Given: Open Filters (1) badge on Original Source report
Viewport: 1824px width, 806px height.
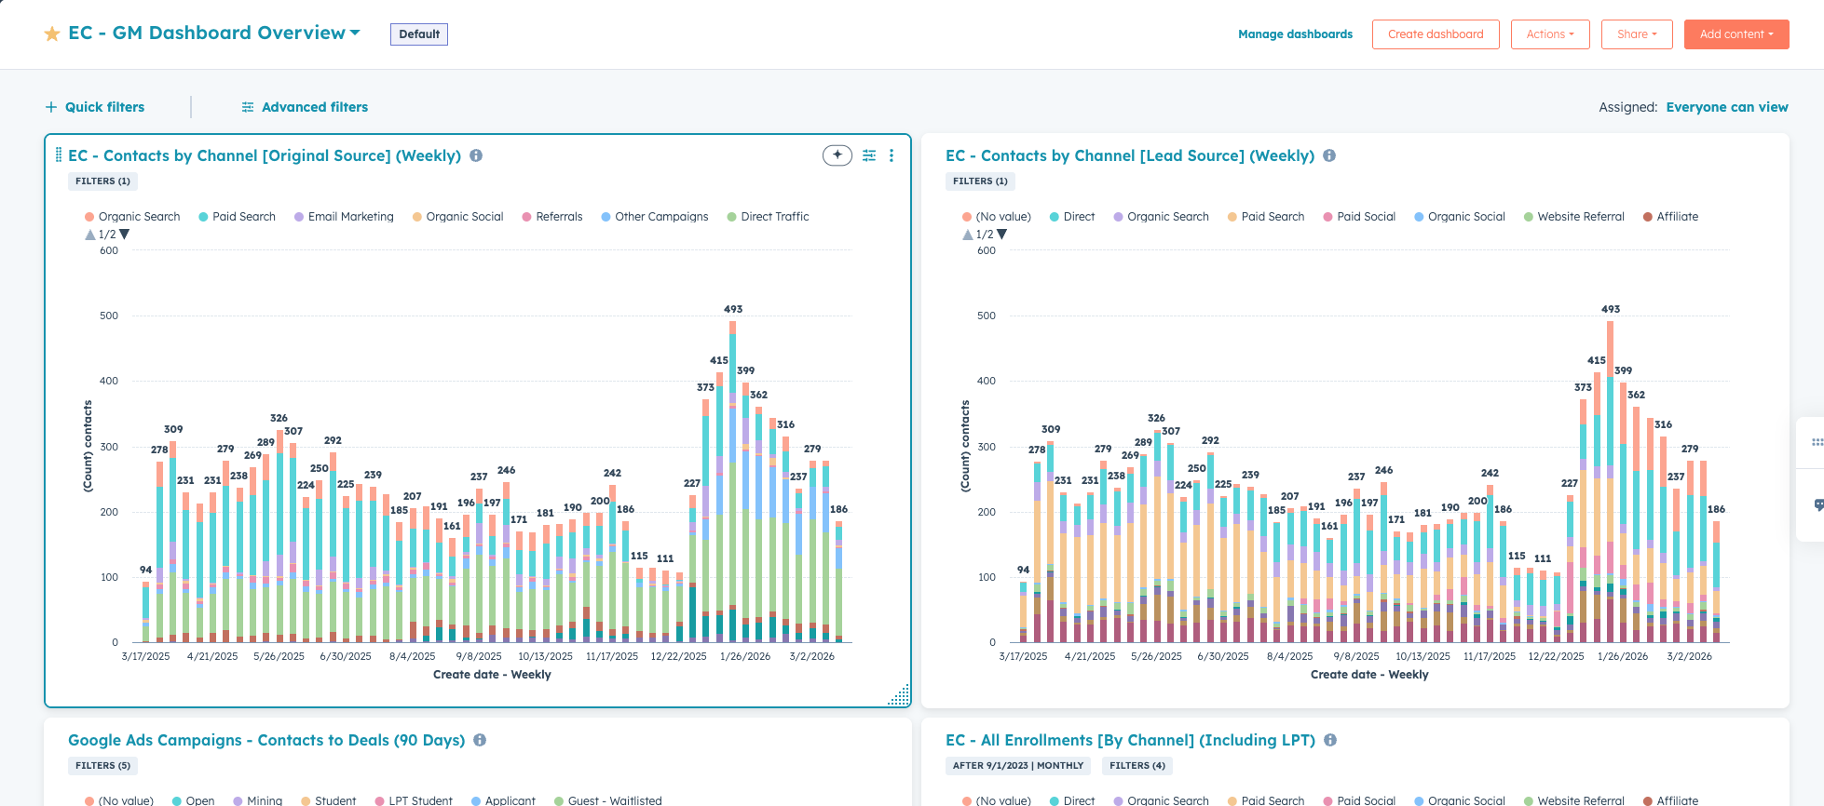Looking at the screenshot, I should pos(102,181).
